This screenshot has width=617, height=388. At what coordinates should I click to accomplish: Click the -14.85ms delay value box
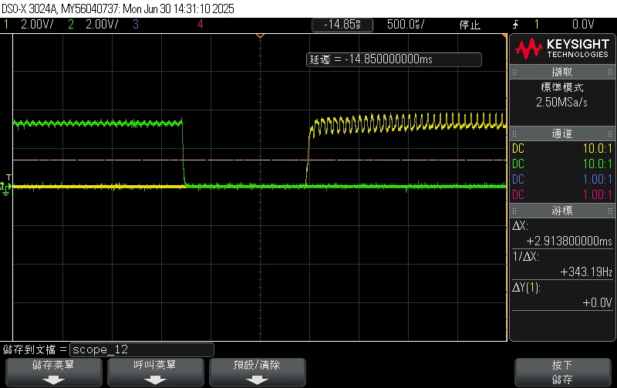point(342,25)
